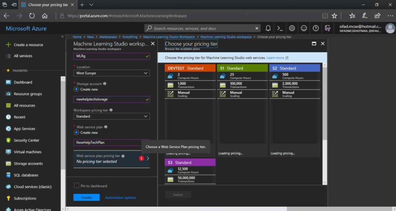This screenshot has width=396, height=211.
Task: Click the Microsoft Azure logo text
Action: pyautogui.click(x=26, y=29)
